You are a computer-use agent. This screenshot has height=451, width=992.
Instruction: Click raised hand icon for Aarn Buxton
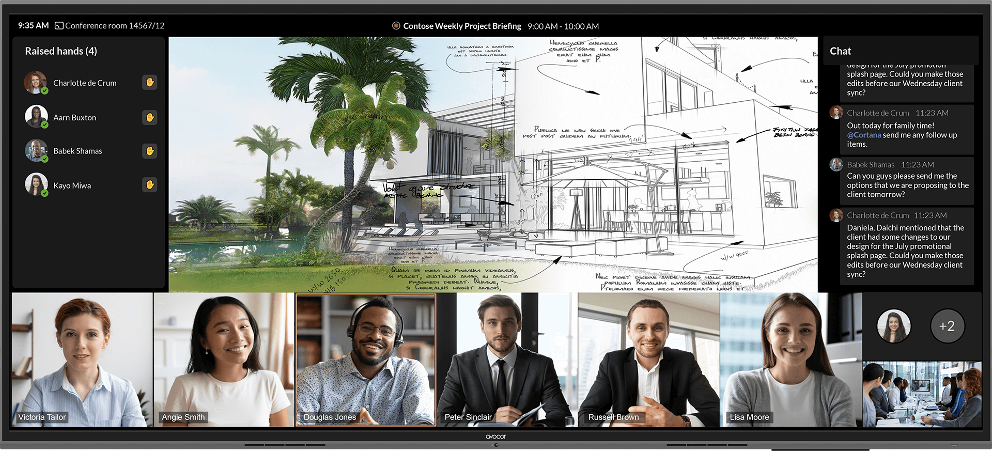(x=150, y=117)
